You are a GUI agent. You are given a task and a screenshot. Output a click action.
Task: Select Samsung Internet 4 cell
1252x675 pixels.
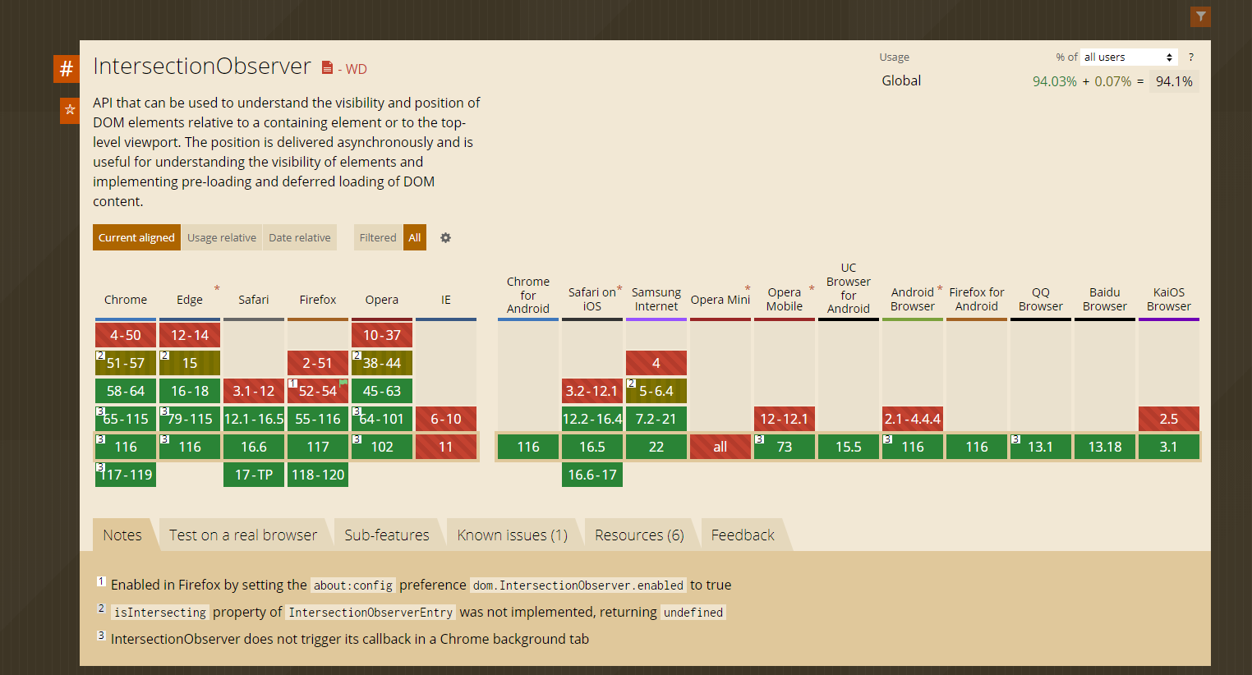(x=656, y=363)
